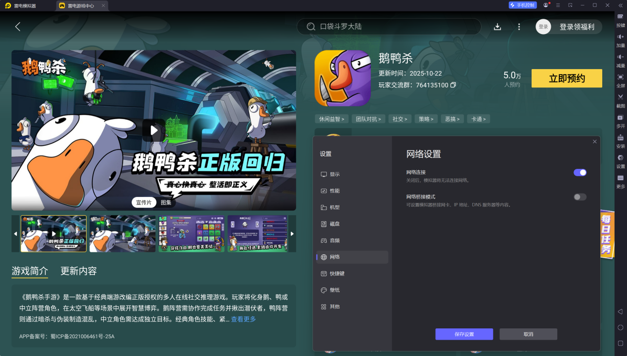The width and height of the screenshot is (627, 356).
Task: Enable the 网络桥接模式 toggle
Action: pos(580,197)
